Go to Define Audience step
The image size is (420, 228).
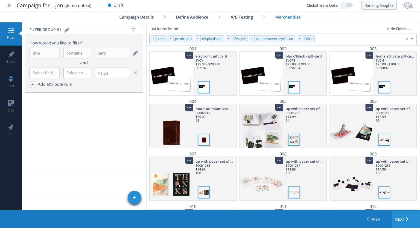point(192,17)
